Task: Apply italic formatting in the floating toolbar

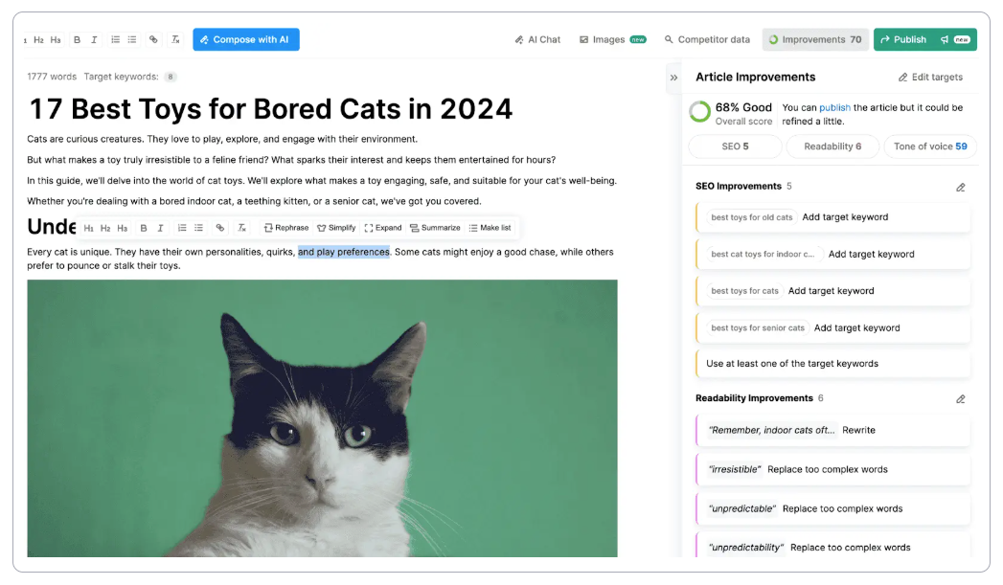Action: tap(160, 227)
